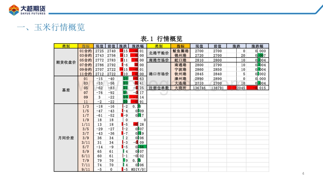Select the previous value 2792
The width and height of the screenshot is (323, 182).
[111, 65]
